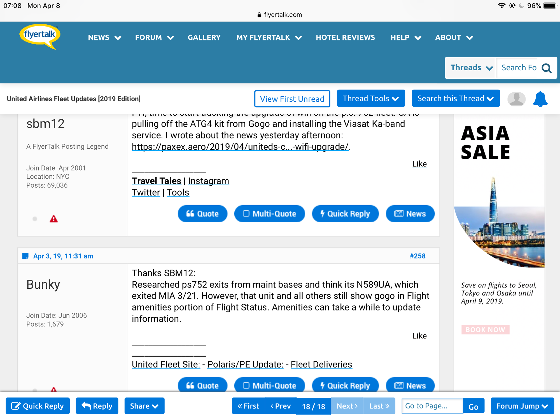The width and height of the screenshot is (560, 420).
Task: Like sbm12's post
Action: tap(419, 164)
